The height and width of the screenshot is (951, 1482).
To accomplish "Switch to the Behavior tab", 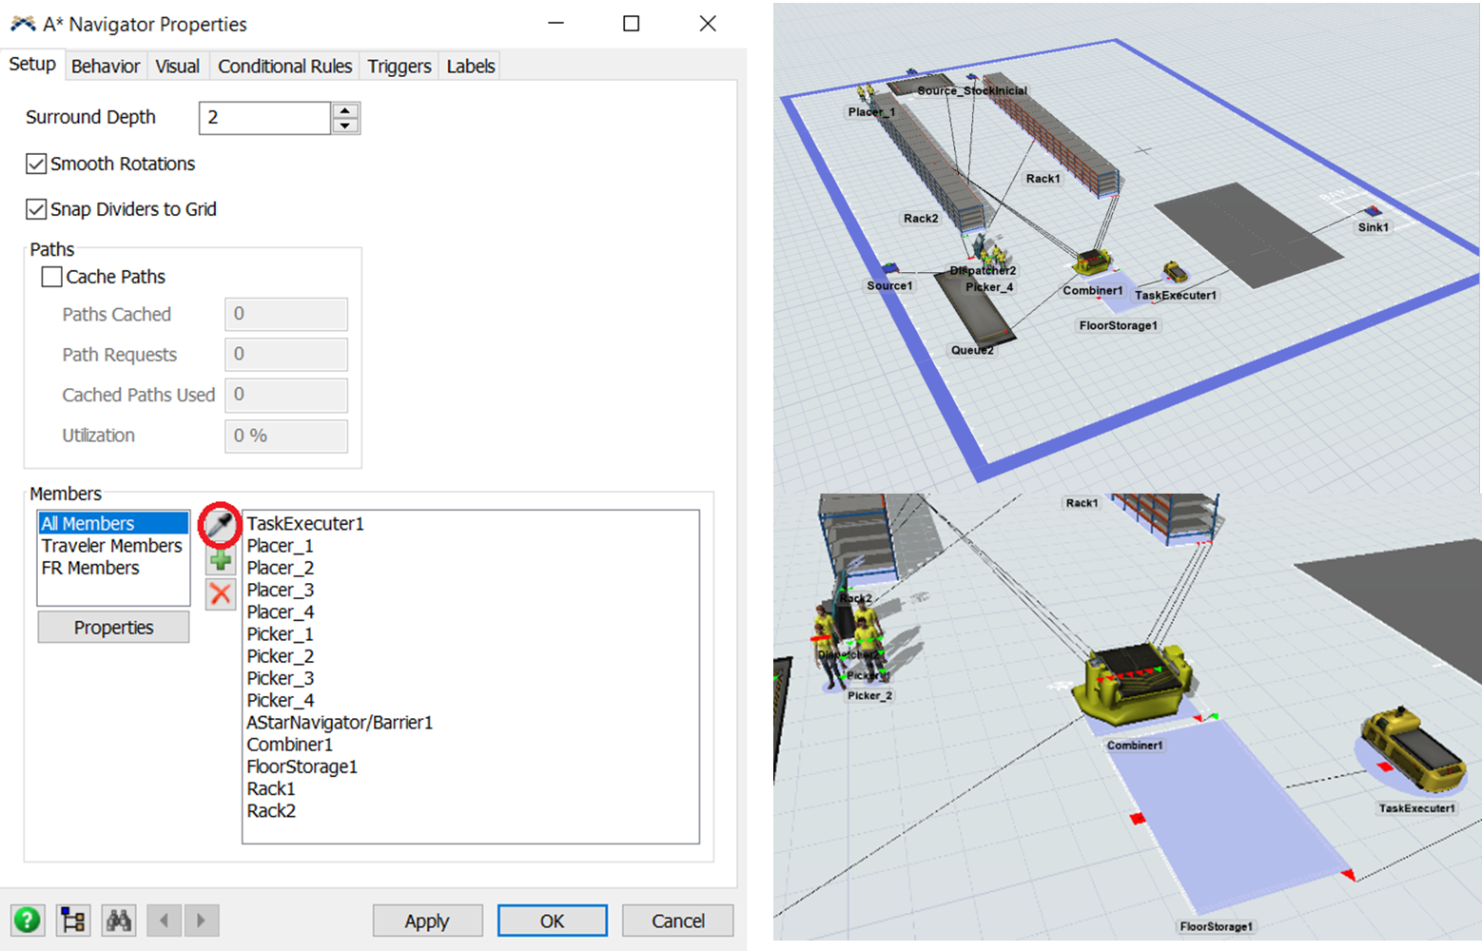I will tap(105, 66).
